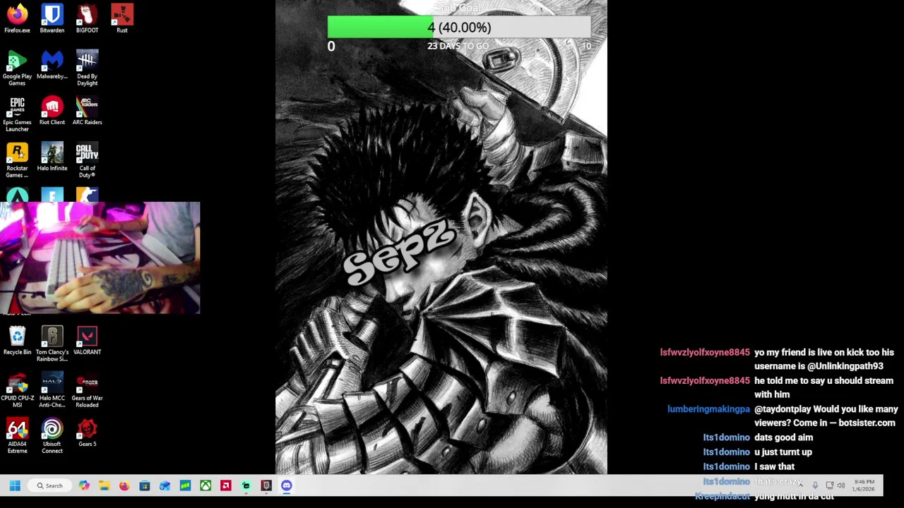Select CPUID CPU-Z MSI icon
Viewport: 904px width, 508px height.
point(17,389)
